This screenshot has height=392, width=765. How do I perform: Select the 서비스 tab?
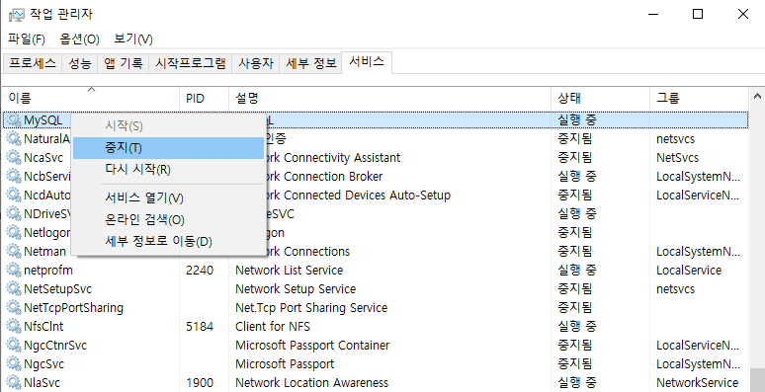(367, 62)
